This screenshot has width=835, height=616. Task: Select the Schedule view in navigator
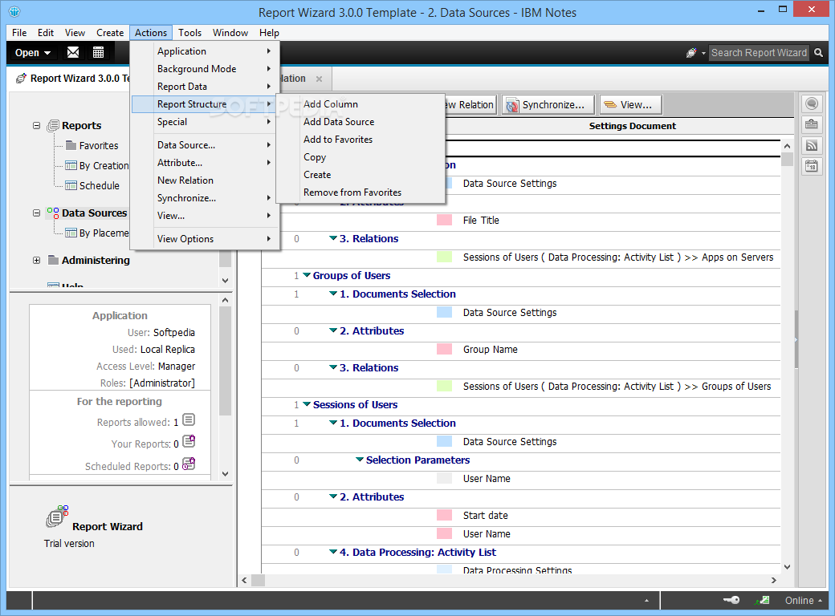(99, 185)
